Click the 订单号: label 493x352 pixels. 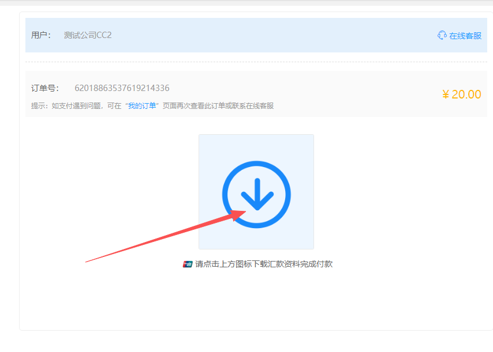pos(45,88)
